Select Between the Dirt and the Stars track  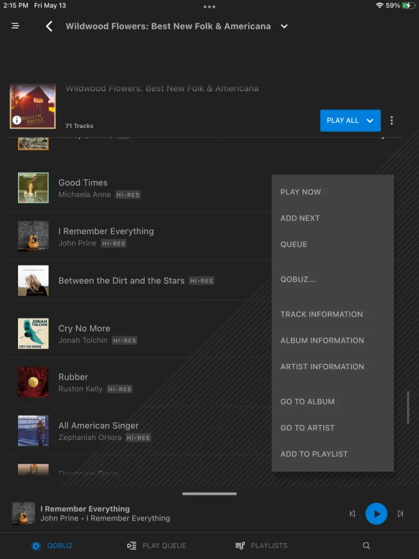[x=121, y=280]
